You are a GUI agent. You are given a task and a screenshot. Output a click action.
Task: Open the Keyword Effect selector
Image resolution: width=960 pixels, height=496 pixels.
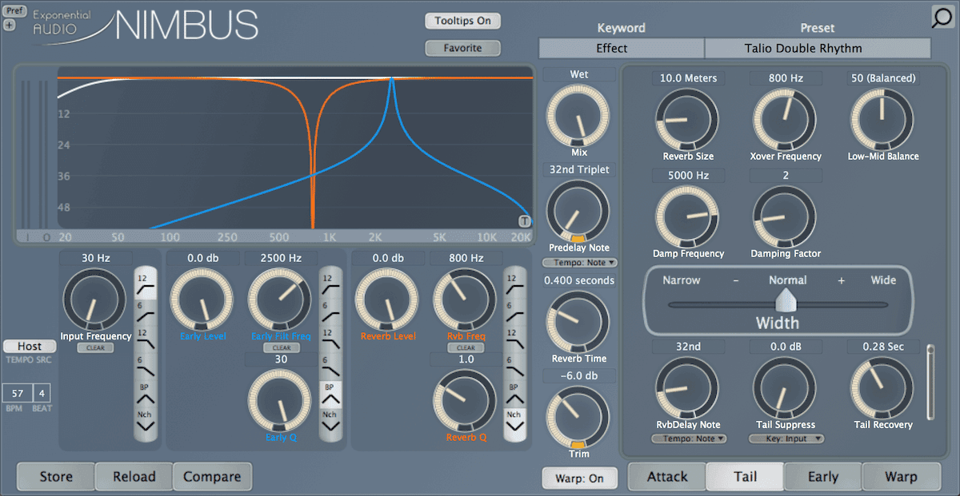tap(622, 48)
